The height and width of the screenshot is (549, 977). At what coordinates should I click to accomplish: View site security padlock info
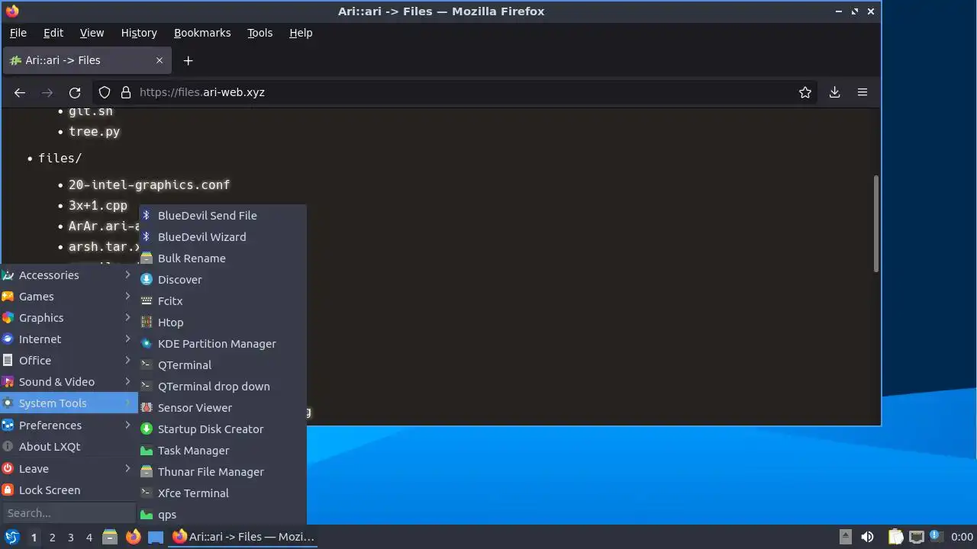point(126,92)
